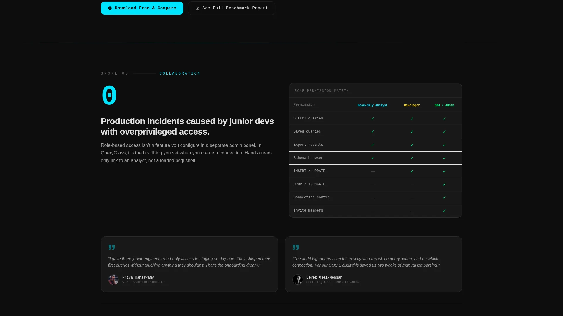Click the SELECT queries checkmark for Read-Only Analyst

(372, 118)
